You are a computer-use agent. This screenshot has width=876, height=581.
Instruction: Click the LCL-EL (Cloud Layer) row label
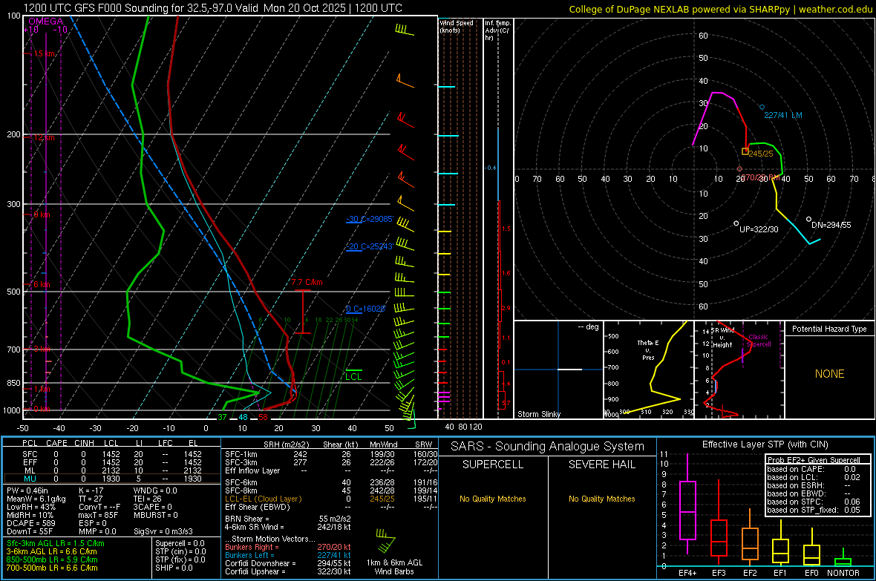(263, 499)
